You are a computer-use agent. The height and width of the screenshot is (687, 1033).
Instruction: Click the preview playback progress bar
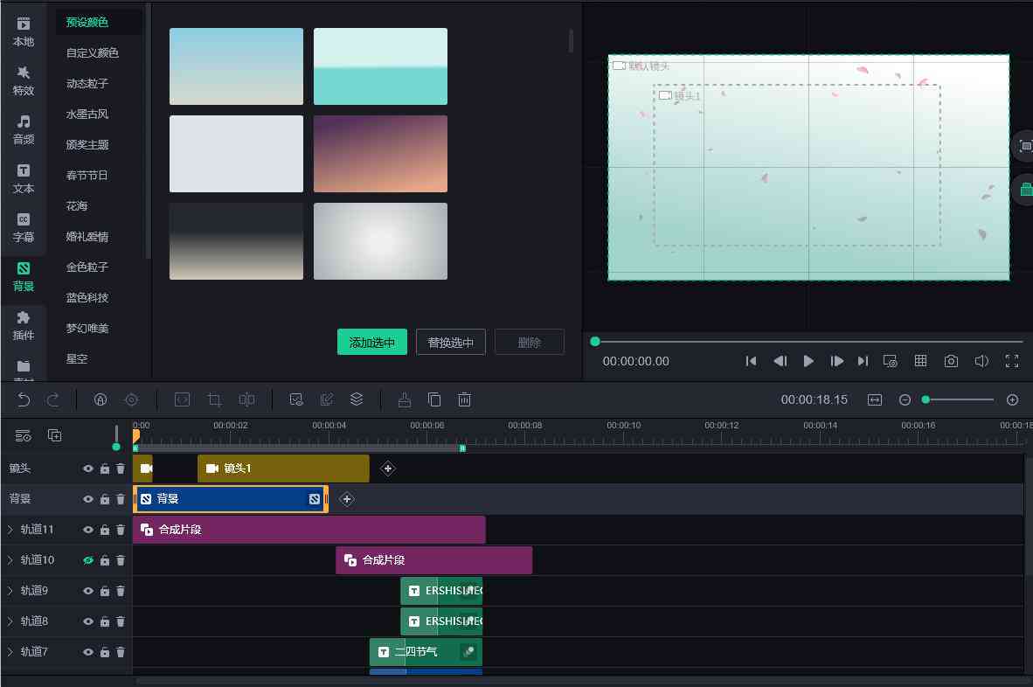(x=808, y=341)
